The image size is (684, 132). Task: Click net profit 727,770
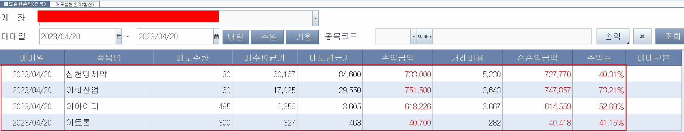pyautogui.click(x=558, y=75)
